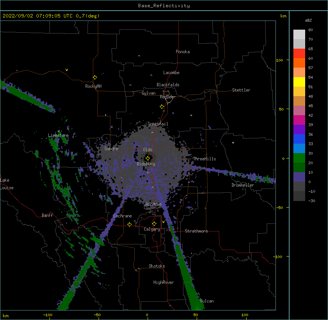Viewport: 328px width, 320px height.
Task: Click the Limestone label
Action: coord(58,135)
